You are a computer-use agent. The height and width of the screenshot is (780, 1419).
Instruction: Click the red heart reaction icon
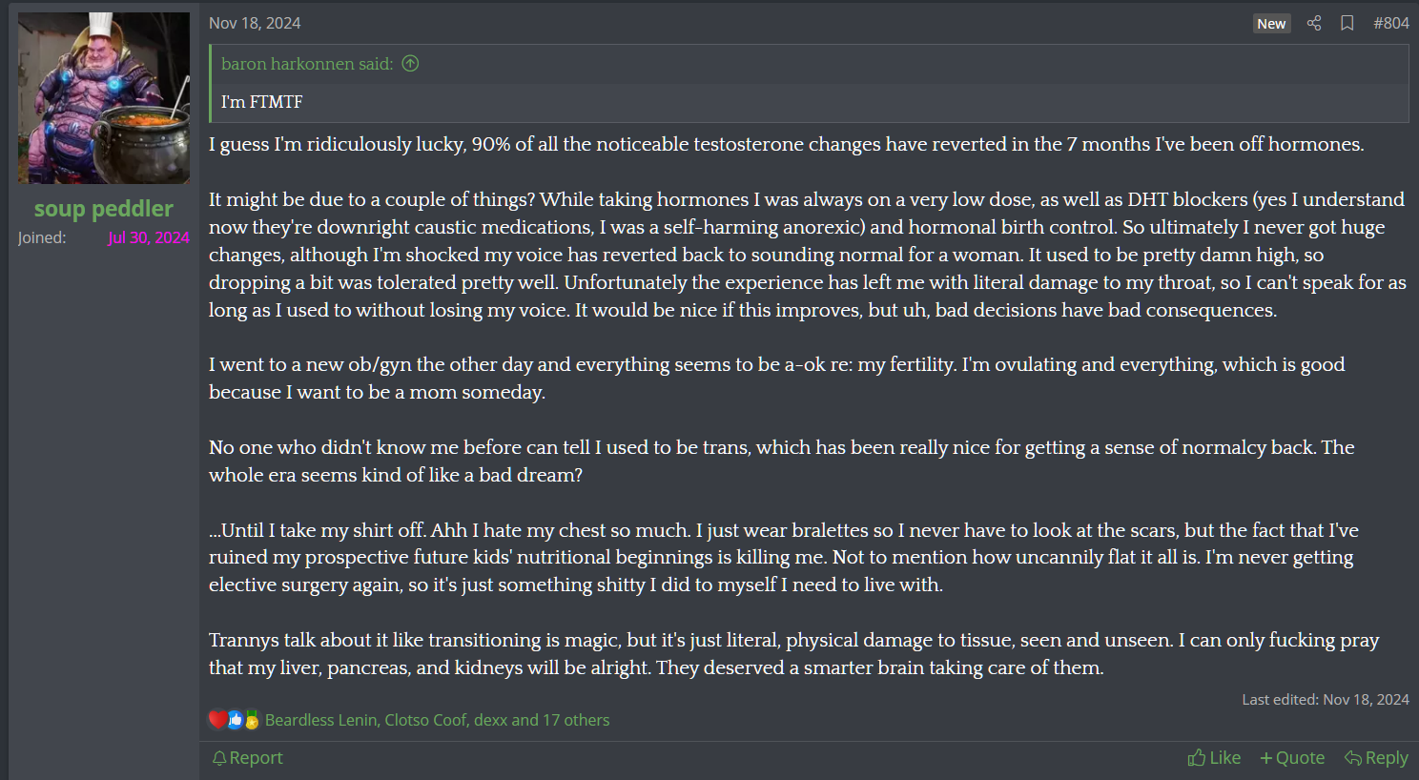[218, 720]
